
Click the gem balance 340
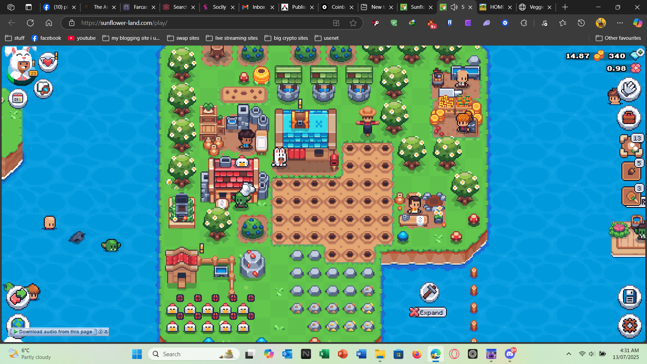click(x=617, y=56)
